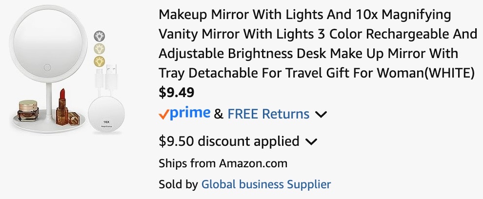The image size is (483, 199).
Task: Expand the discount applied chevron arrow
Action: [x=311, y=142]
